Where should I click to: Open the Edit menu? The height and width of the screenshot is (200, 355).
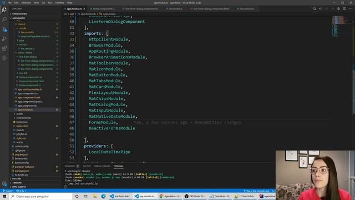click(16, 3)
